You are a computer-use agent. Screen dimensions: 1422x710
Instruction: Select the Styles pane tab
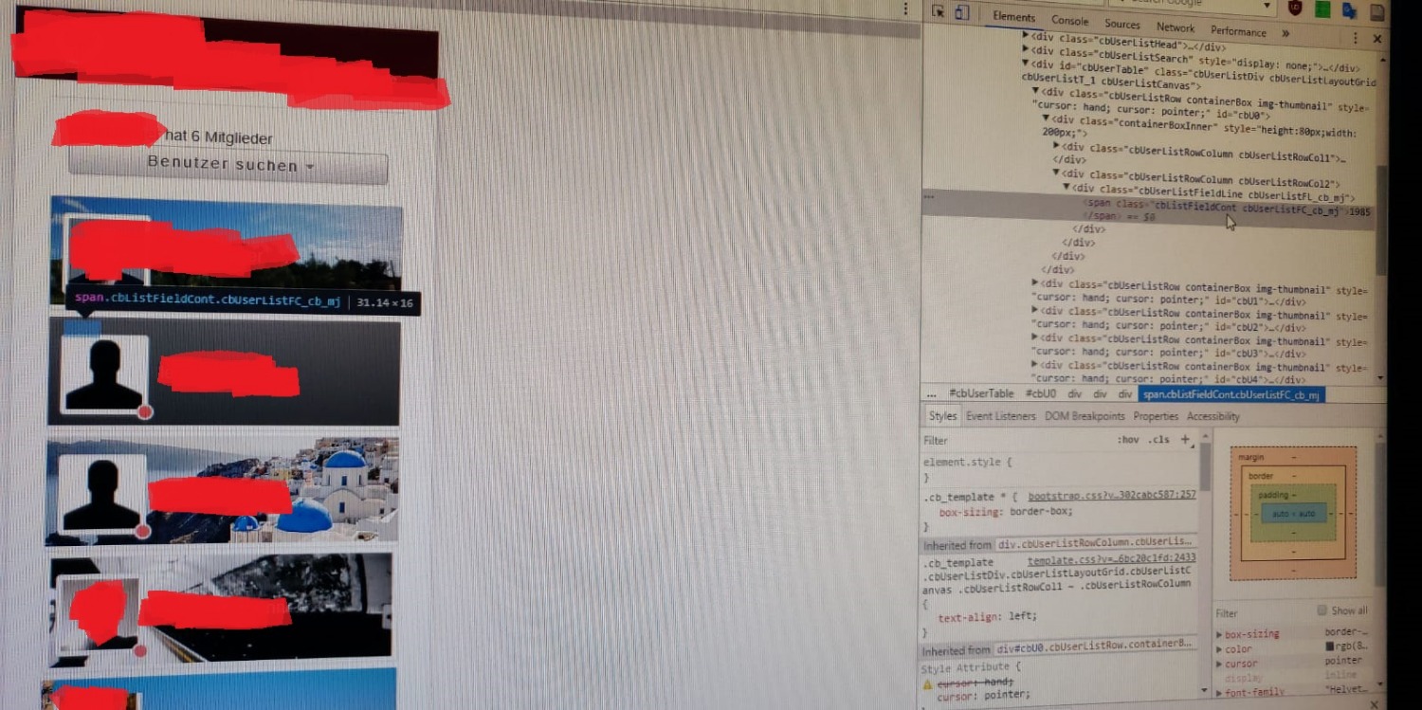[x=942, y=415]
